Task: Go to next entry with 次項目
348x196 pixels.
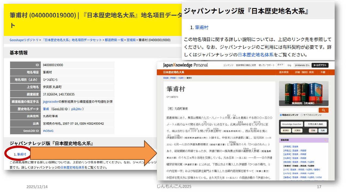Action: [x=297, y=130]
